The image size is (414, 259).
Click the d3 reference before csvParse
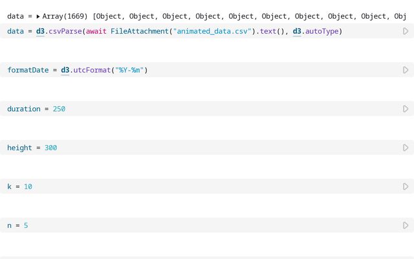[40, 31]
